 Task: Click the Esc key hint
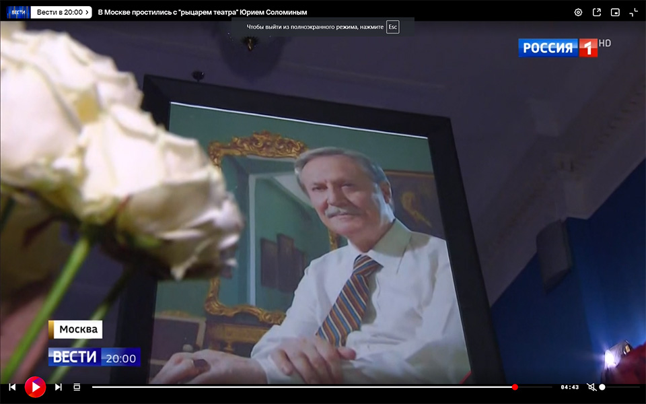[x=392, y=27]
